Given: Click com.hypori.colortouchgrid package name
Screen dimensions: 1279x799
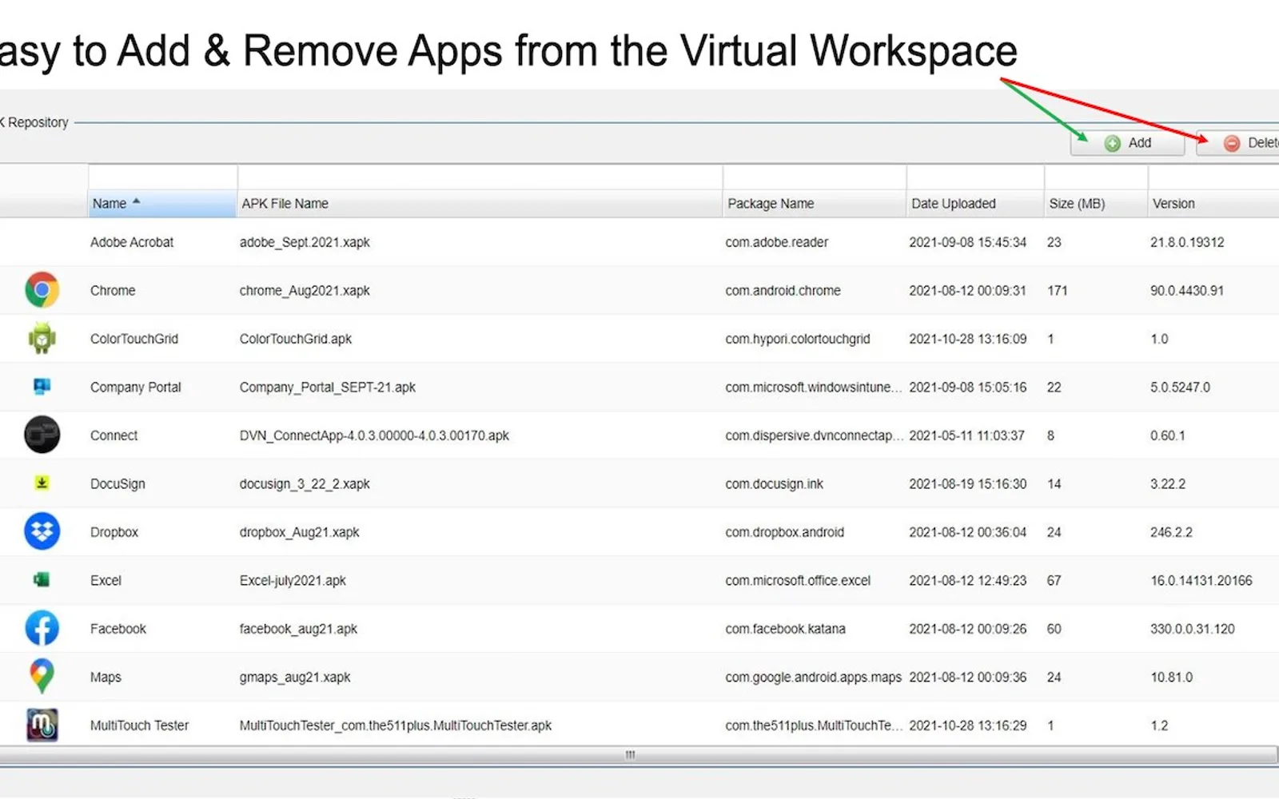Looking at the screenshot, I should click(x=798, y=339).
